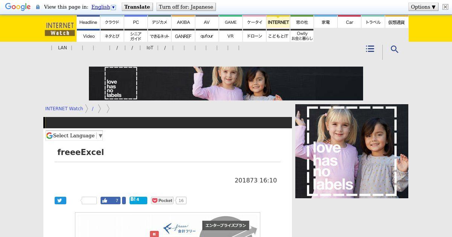Screen dimensions: 452x237
Task: Click the square love has no labels ad
Action: (352, 151)
